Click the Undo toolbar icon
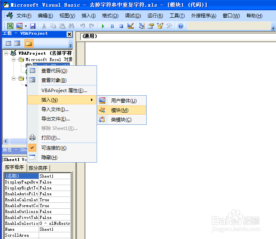Viewport: 276px width, 239px height. pos(82,26)
